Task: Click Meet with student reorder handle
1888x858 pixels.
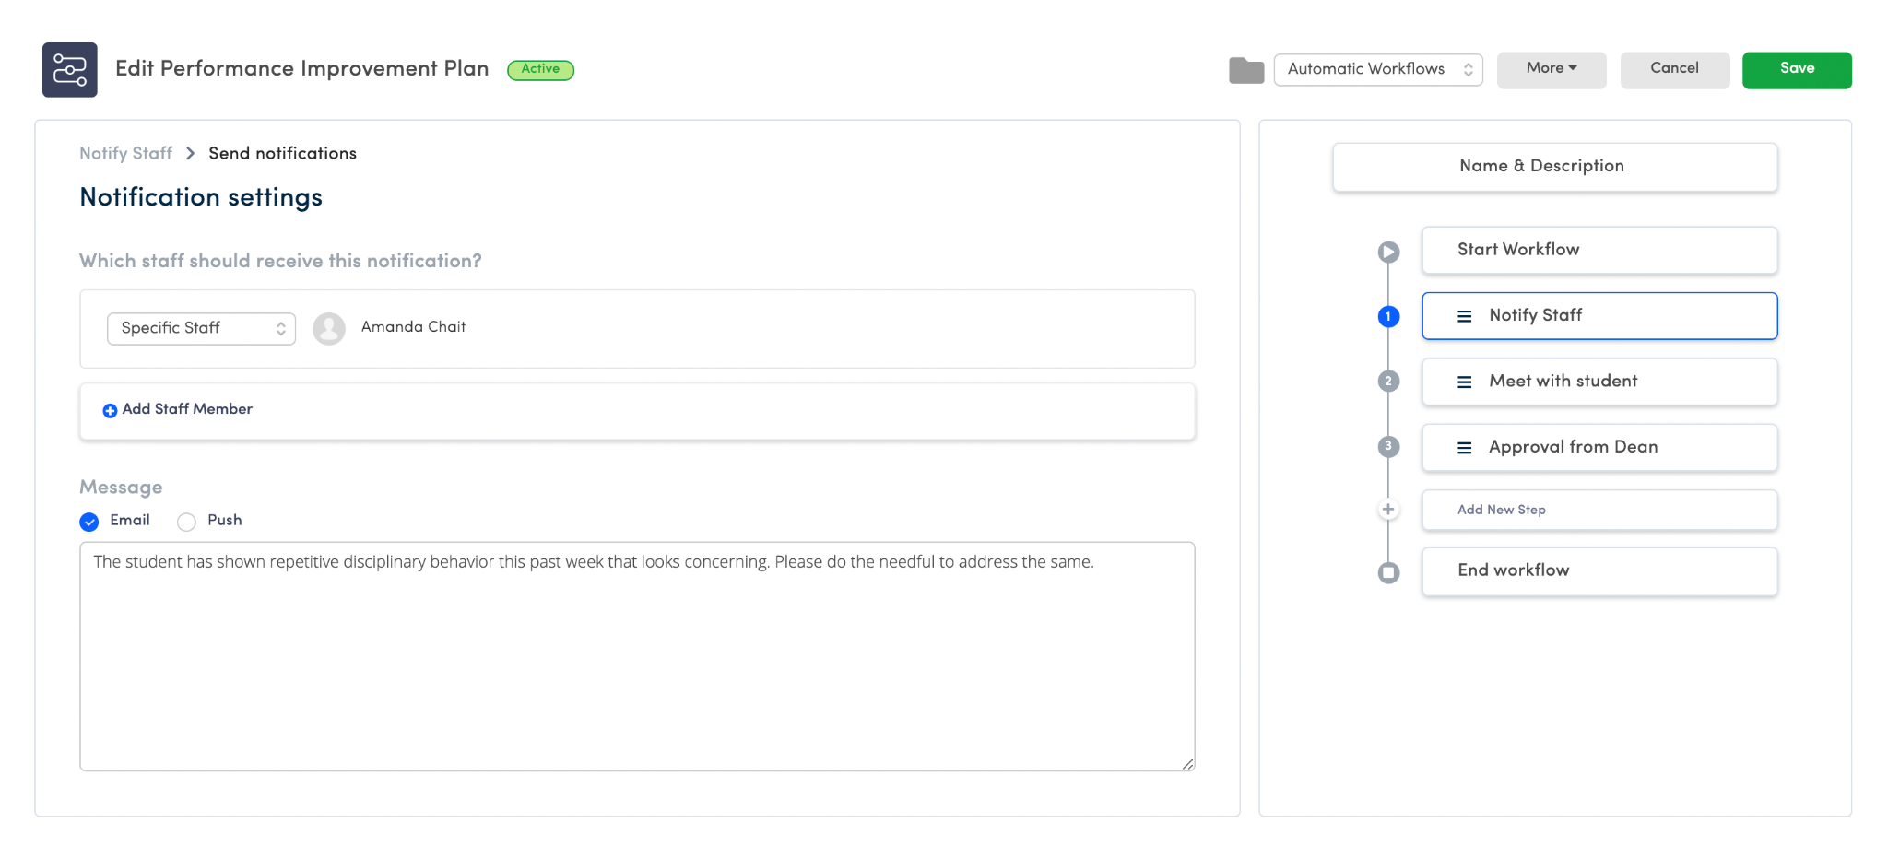Action: (1464, 382)
